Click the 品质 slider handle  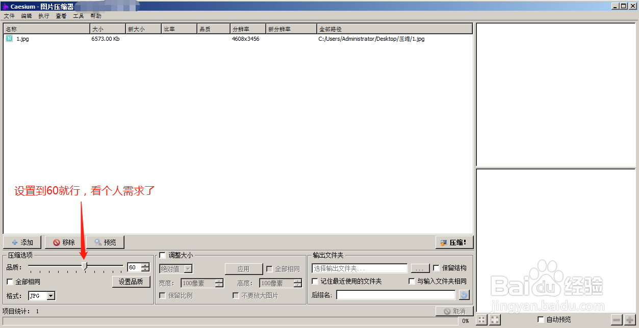85,266
